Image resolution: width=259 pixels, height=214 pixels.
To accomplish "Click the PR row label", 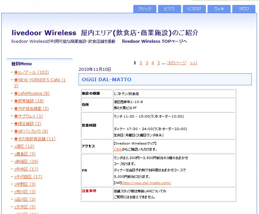I will (x=85, y=170).
